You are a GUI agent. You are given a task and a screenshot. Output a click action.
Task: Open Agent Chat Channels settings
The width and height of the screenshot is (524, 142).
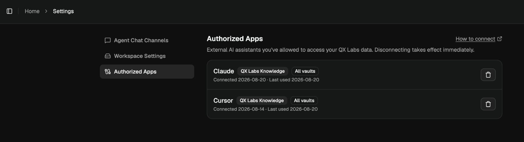coord(147,40)
